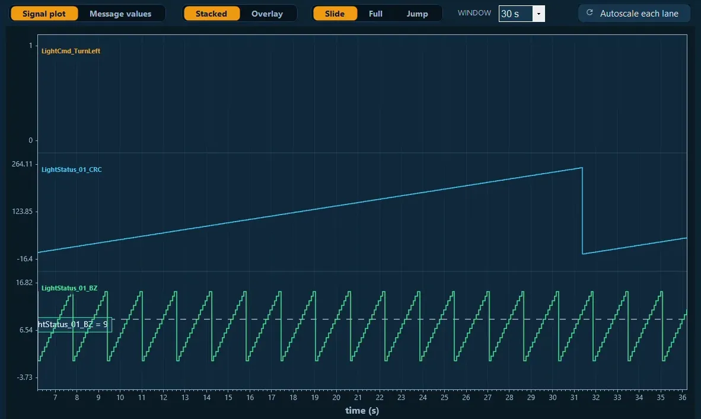Switch to the Message values view
Viewport: 701px width, 419px height.
(120, 14)
